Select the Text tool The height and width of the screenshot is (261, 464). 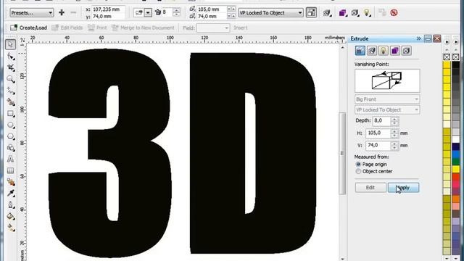pyautogui.click(x=11, y=159)
